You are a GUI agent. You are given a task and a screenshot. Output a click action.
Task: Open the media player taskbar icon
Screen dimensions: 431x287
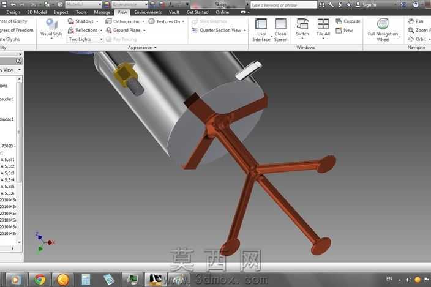tap(16, 280)
